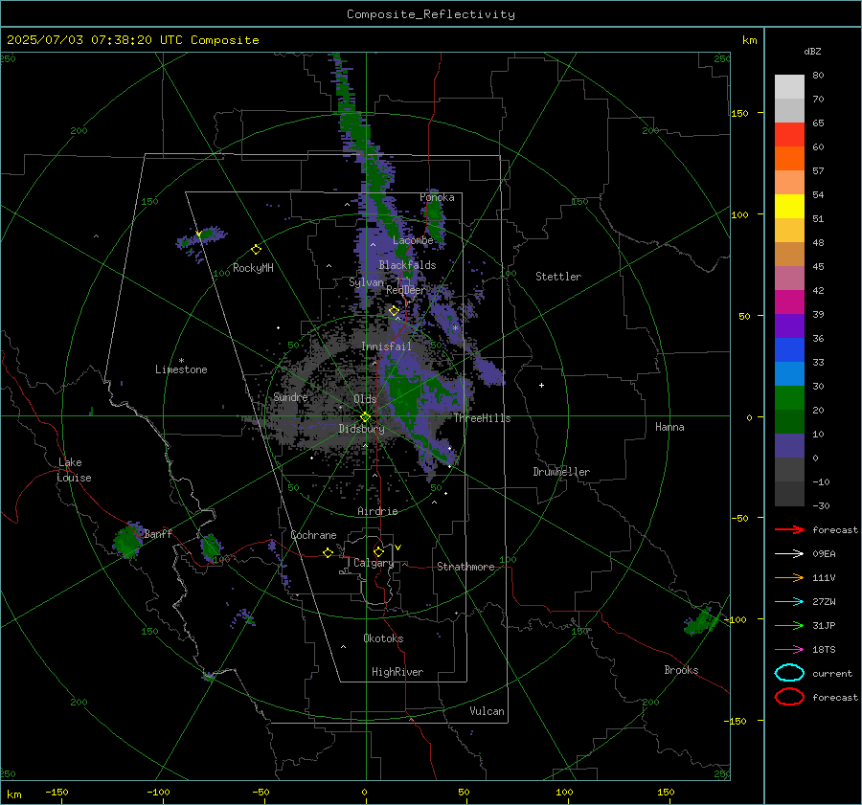Click the 18TS legend label
The width and height of the screenshot is (862, 805).
[824, 650]
